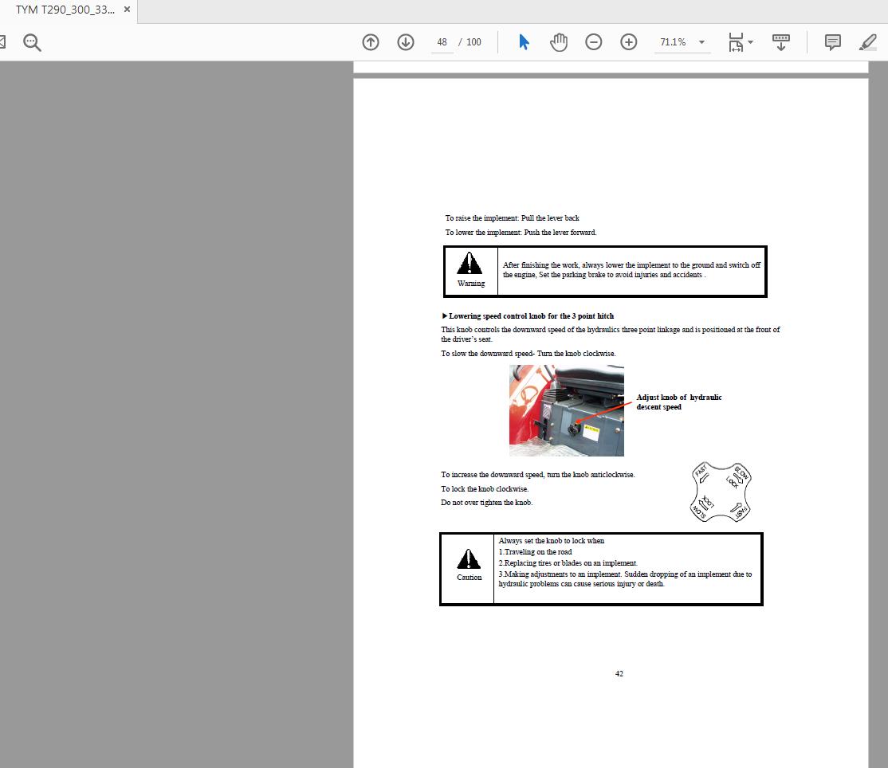Select the Highlight text tool

point(867,41)
